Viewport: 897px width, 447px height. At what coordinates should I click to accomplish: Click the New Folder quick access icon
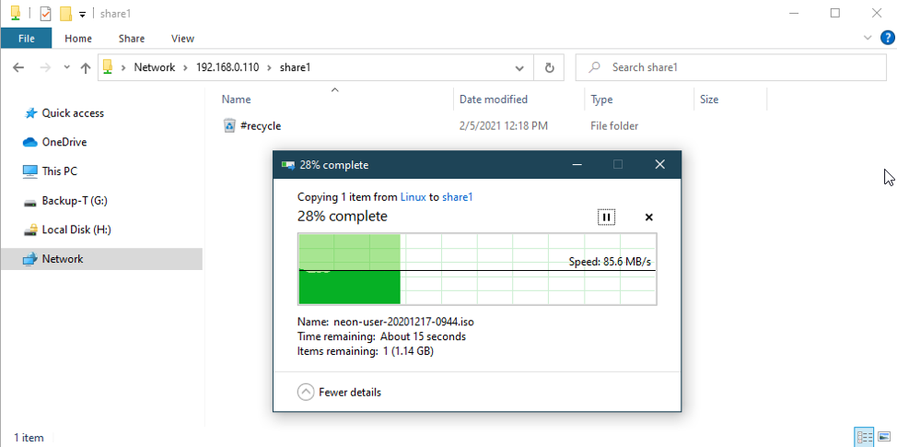coord(65,14)
